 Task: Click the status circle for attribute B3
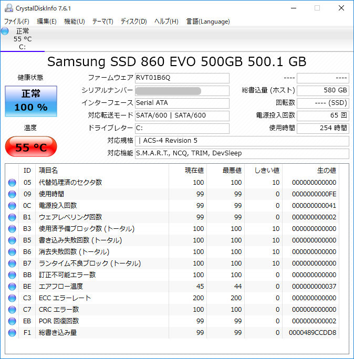12,229
